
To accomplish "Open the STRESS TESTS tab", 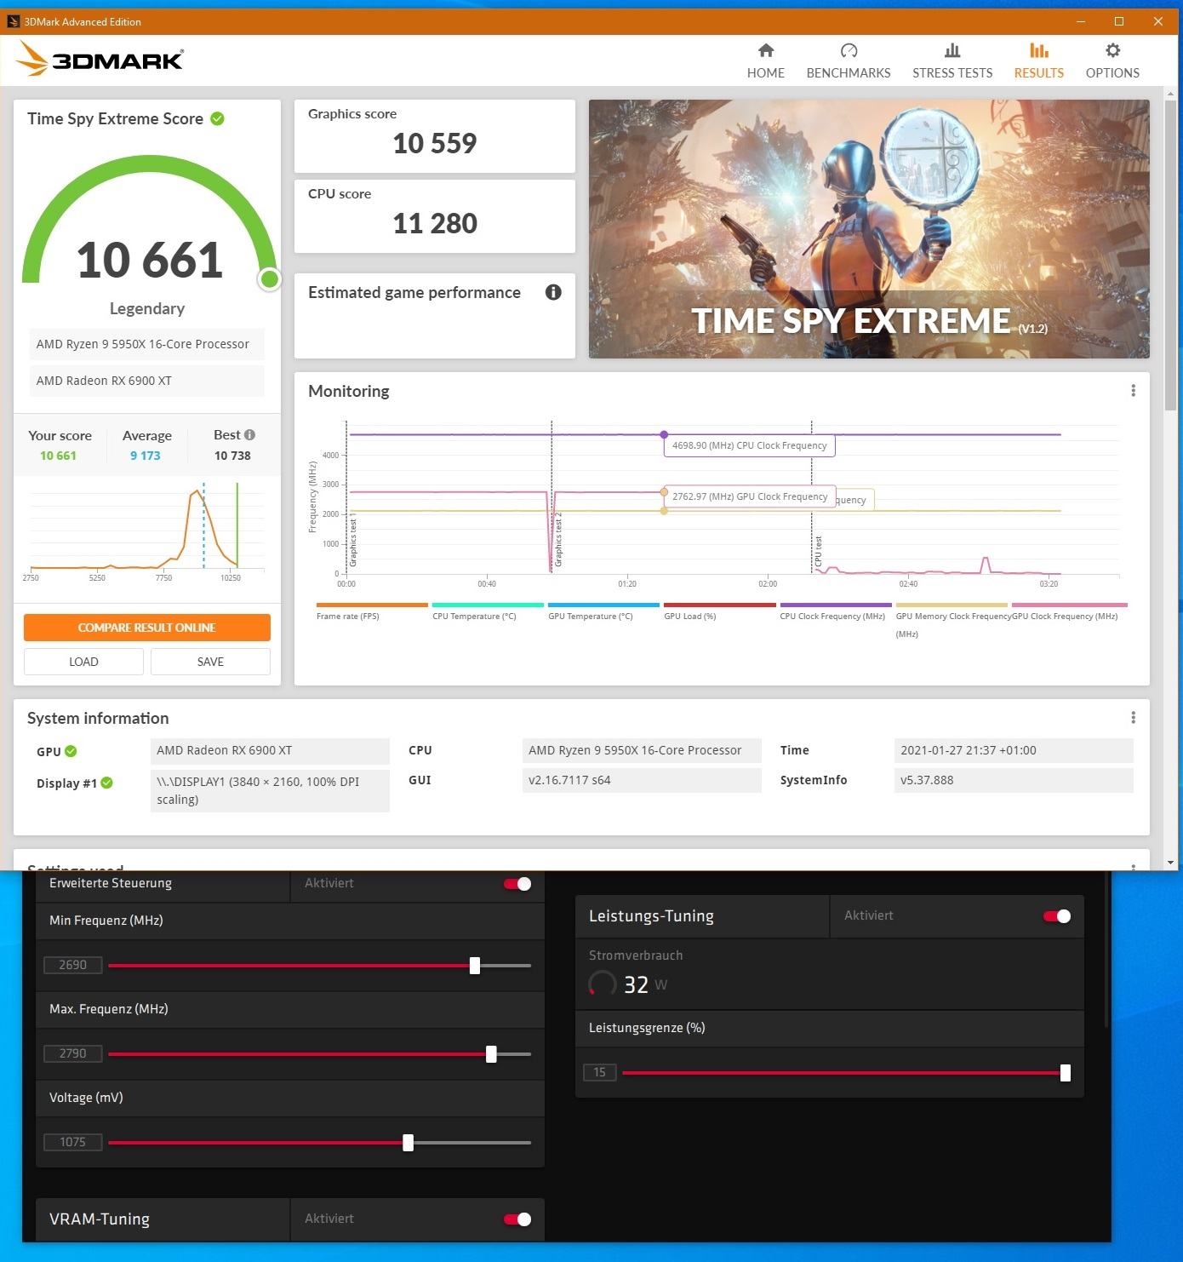I will click(x=952, y=61).
